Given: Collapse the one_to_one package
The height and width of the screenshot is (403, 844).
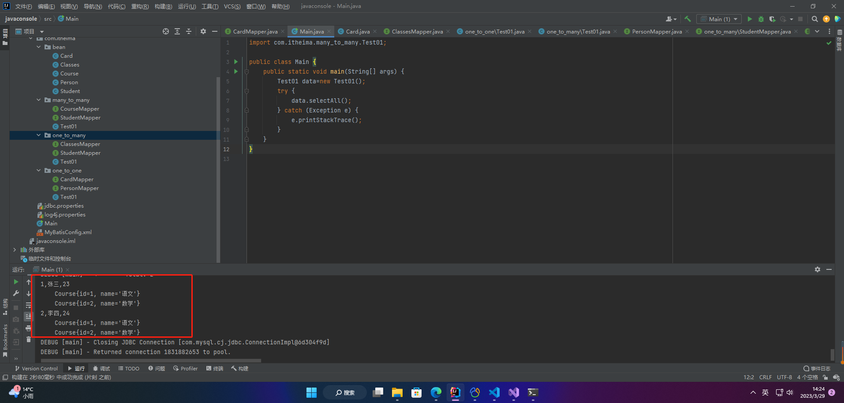Looking at the screenshot, I should click(x=39, y=171).
